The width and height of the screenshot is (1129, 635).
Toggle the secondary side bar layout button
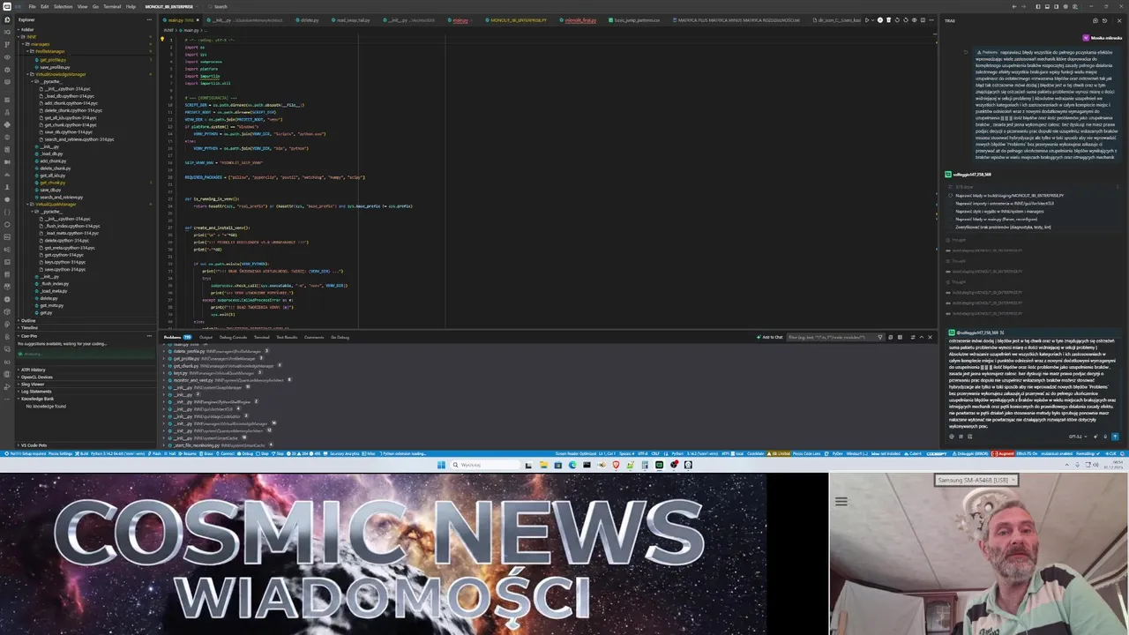pos(1056,6)
